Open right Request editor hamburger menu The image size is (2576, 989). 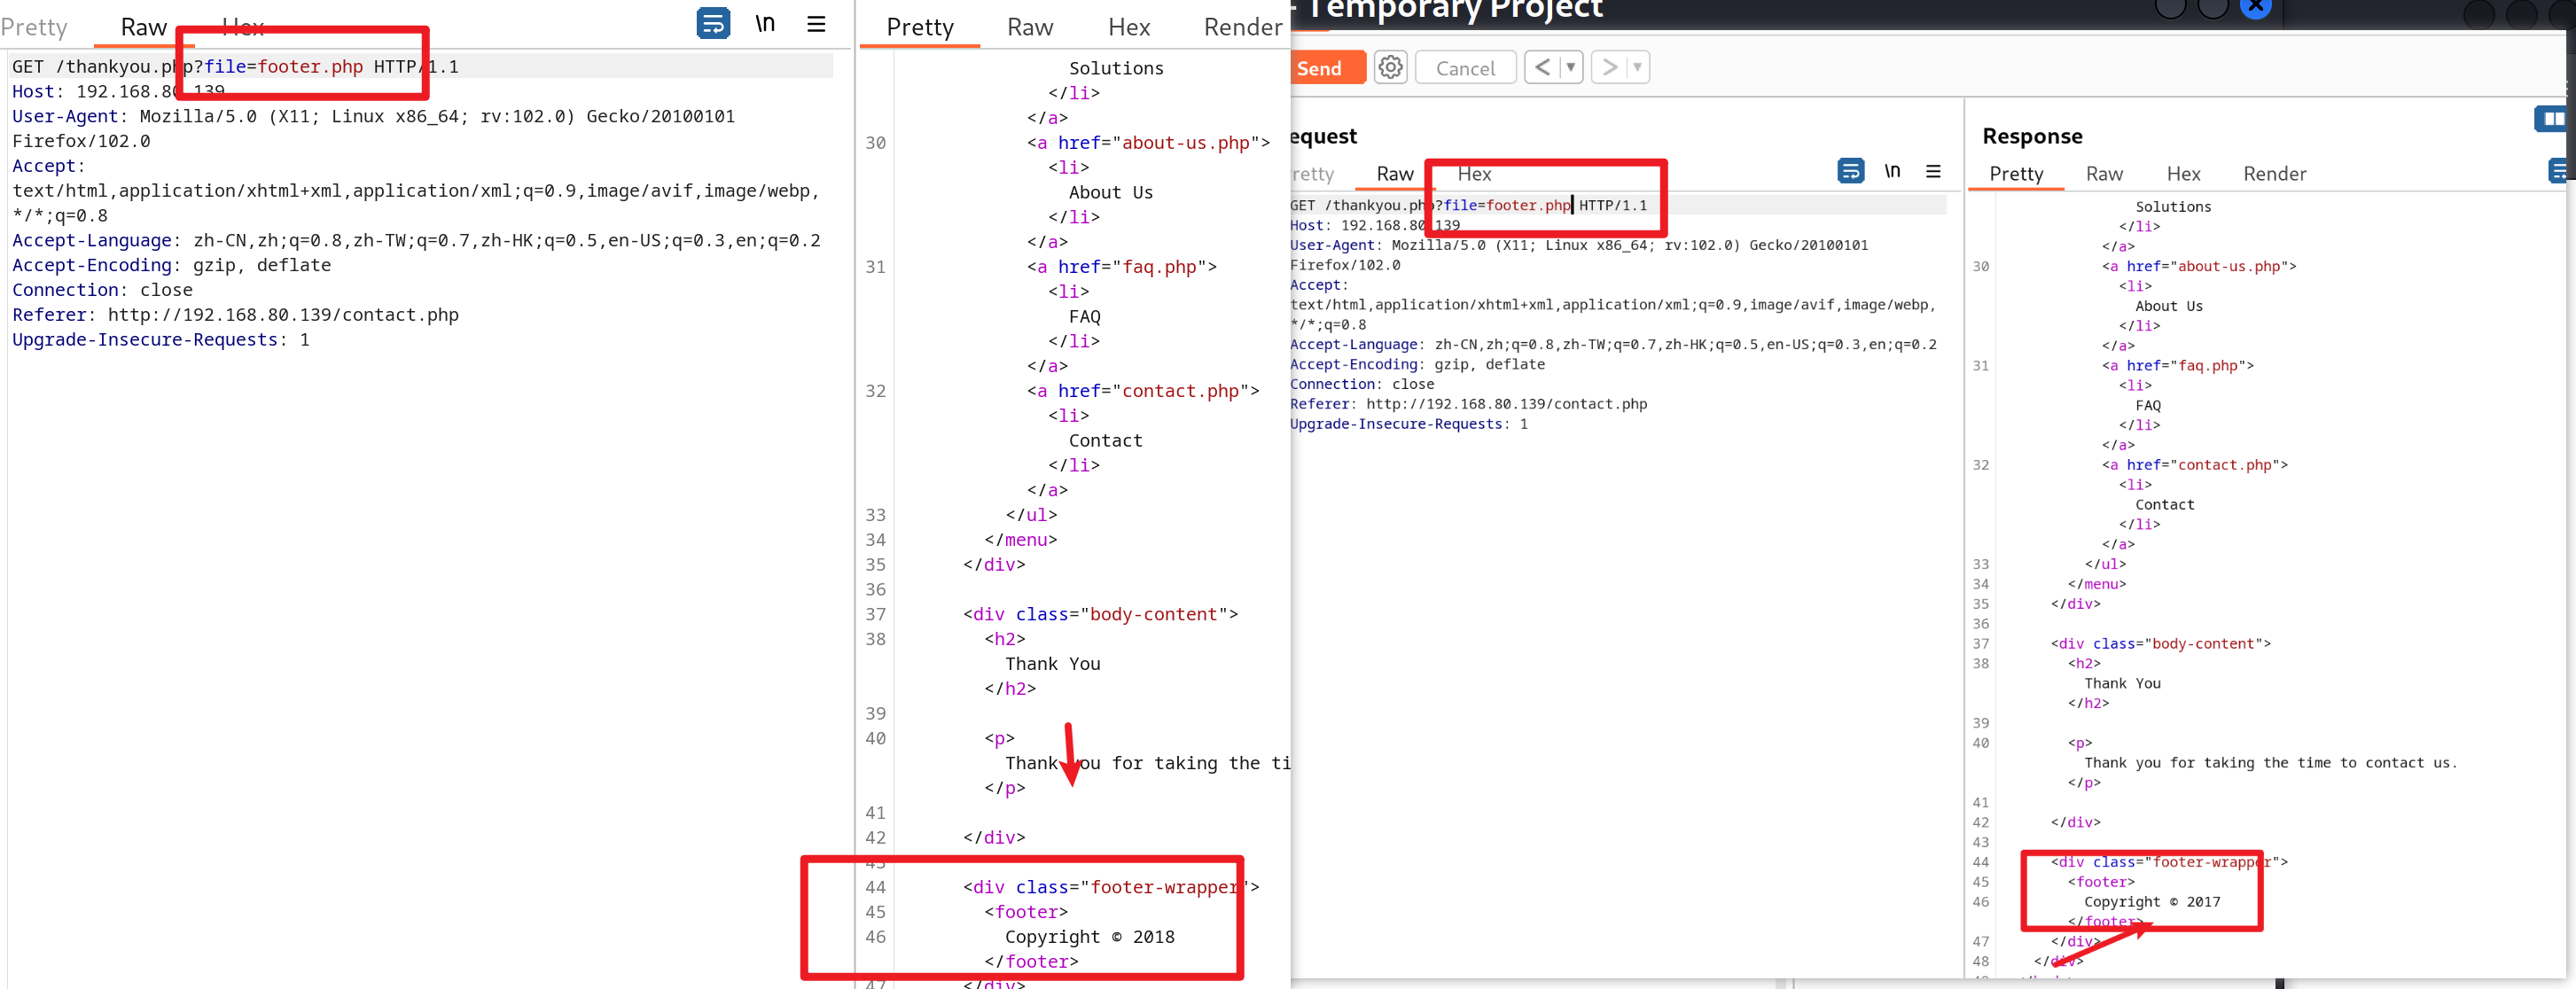pos(1933,171)
